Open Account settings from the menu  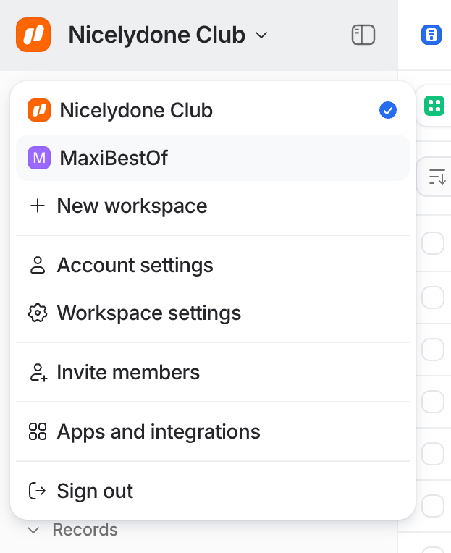[135, 266]
